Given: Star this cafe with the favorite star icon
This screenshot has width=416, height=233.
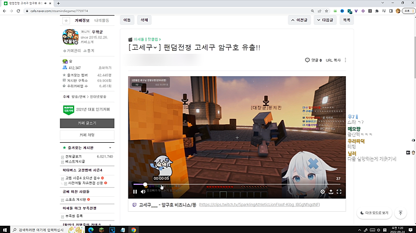Looking at the screenshot, I should (66, 20).
